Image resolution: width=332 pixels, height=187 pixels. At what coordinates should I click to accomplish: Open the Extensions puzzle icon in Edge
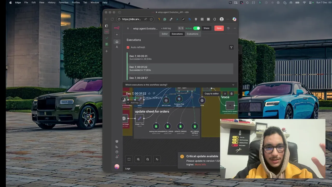(215, 19)
